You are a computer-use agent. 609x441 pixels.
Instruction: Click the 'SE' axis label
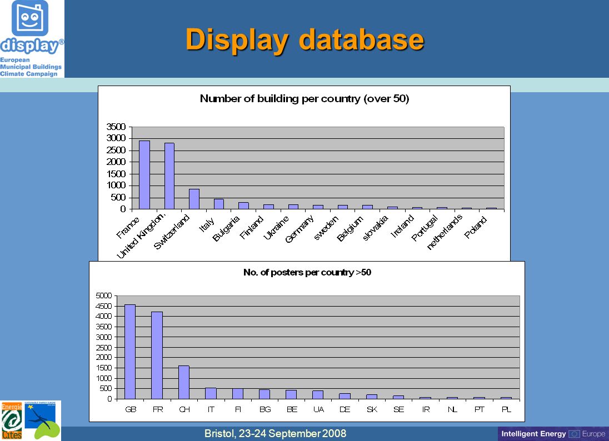[x=398, y=409]
